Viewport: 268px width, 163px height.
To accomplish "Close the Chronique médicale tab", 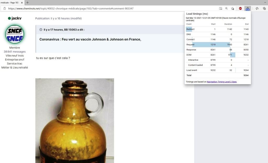I will click(x=22, y=3).
